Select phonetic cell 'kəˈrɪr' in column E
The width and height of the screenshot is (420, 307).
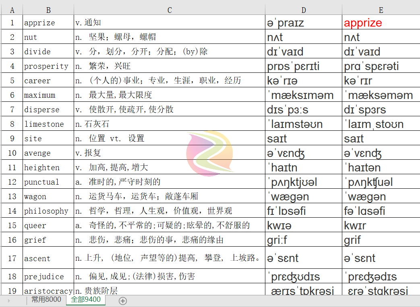(x=381, y=80)
